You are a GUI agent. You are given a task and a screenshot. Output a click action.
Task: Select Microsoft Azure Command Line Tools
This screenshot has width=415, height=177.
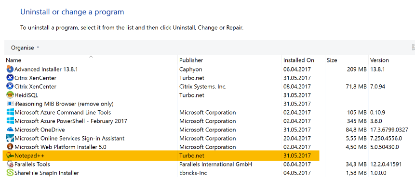click(x=63, y=112)
